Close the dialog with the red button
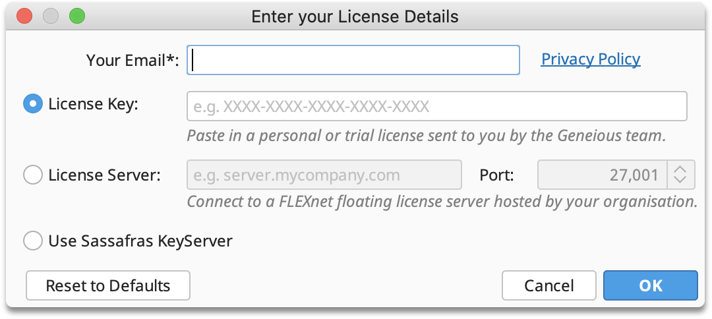712x319 pixels. pos(24,16)
